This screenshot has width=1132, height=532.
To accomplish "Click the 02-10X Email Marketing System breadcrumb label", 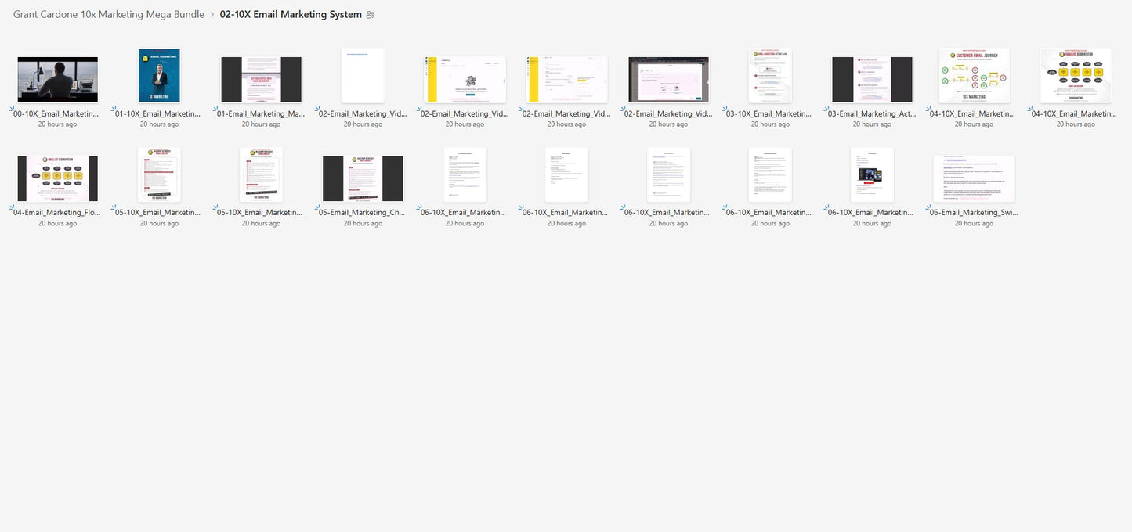I will [x=290, y=14].
